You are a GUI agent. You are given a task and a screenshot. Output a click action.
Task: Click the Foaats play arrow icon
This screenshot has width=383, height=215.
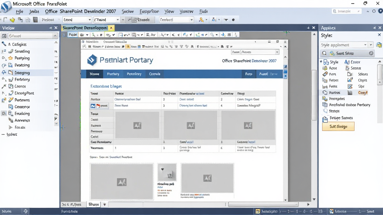tap(11, 127)
